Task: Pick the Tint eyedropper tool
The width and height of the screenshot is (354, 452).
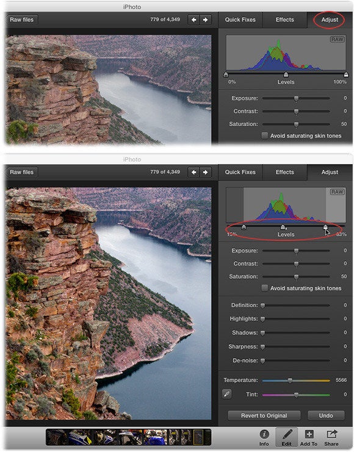Action: [227, 394]
